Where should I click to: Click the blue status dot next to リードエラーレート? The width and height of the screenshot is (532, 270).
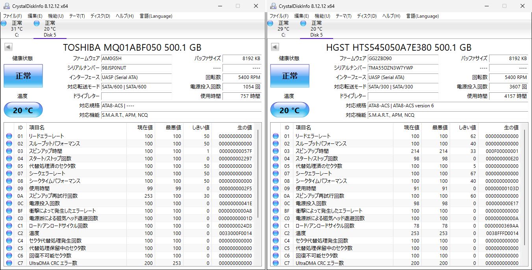(x=9, y=136)
